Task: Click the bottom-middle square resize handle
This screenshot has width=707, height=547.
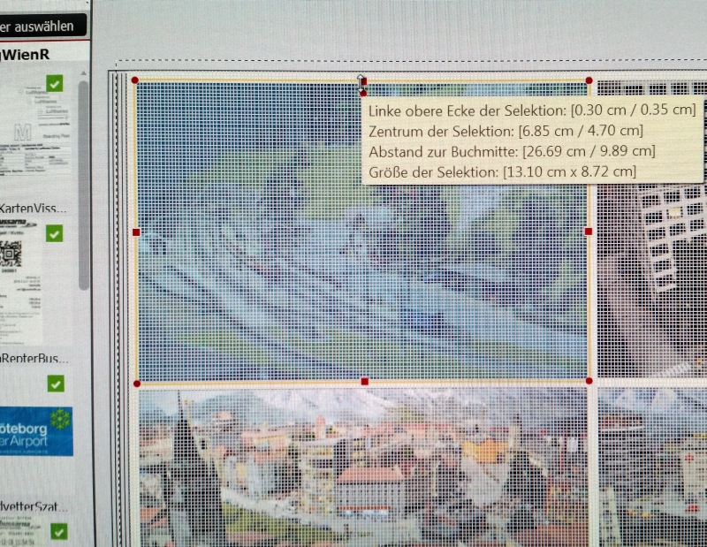Action: pos(365,382)
